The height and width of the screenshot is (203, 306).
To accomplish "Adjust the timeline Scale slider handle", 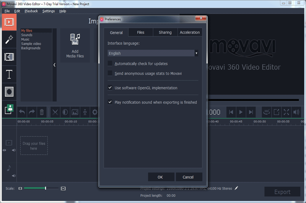I will tap(46, 188).
